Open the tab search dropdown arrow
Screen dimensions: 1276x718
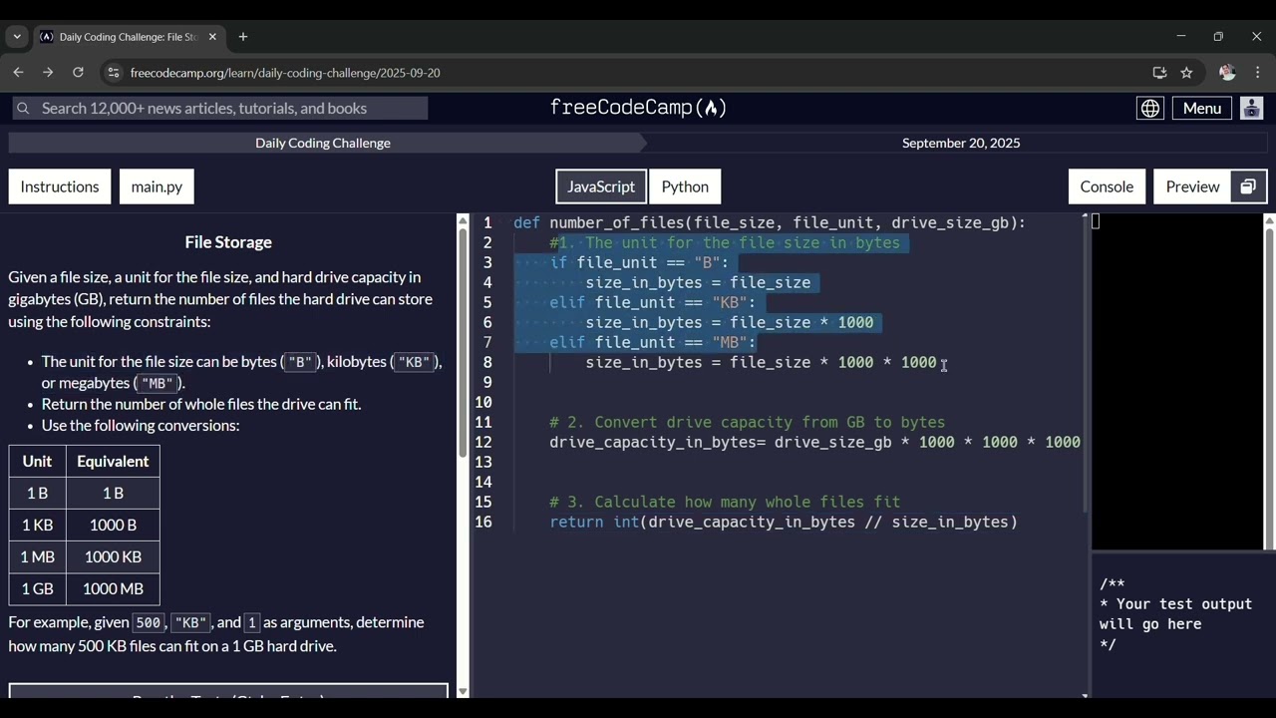[x=17, y=37]
